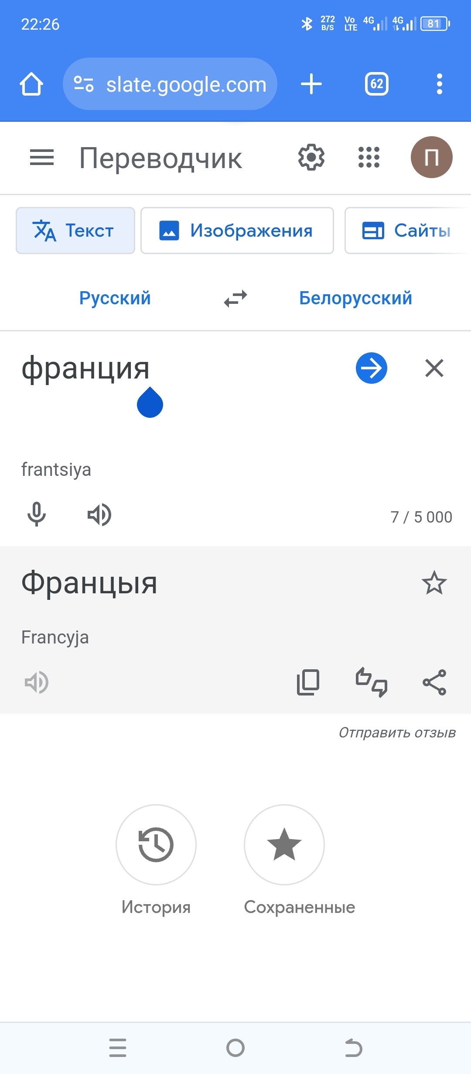The image size is (471, 1074).
Task: Switch to the Изображения tab
Action: coord(237,231)
